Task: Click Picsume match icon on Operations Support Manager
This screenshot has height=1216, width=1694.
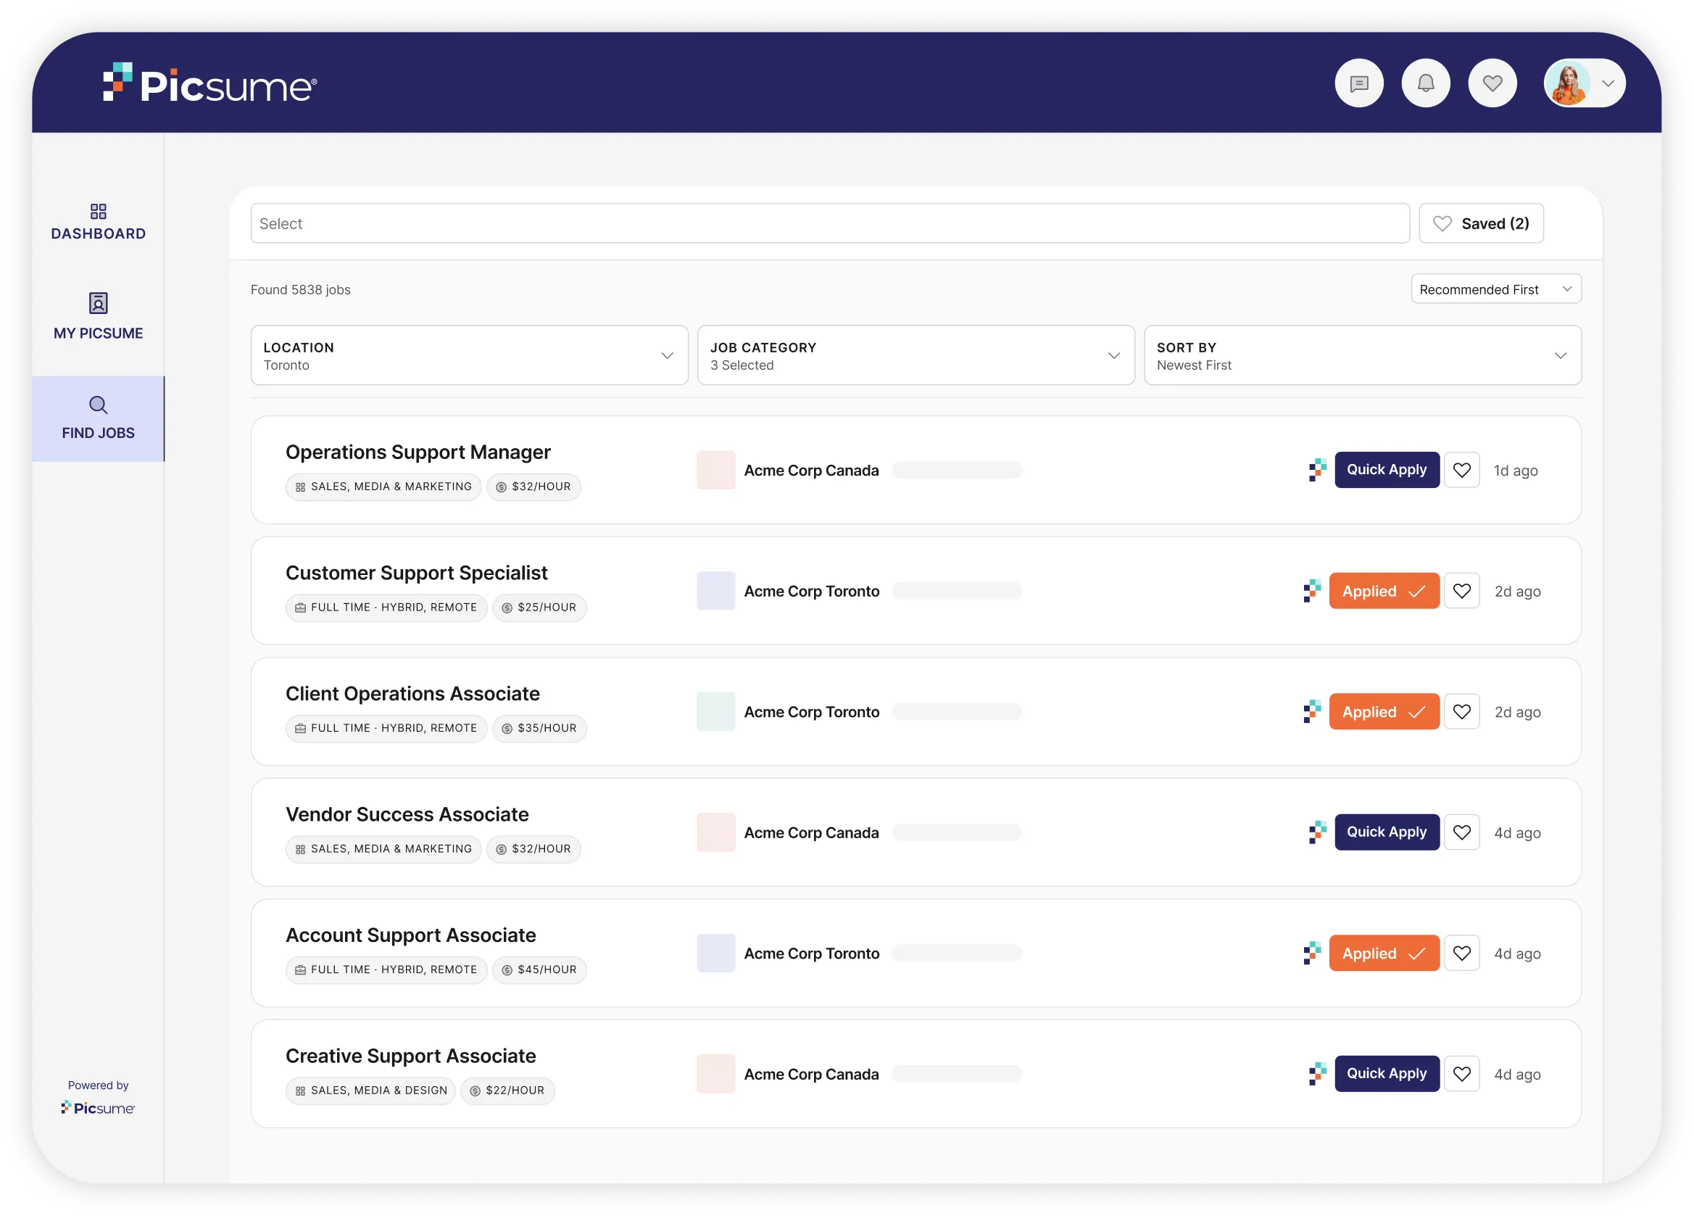Action: 1317,470
